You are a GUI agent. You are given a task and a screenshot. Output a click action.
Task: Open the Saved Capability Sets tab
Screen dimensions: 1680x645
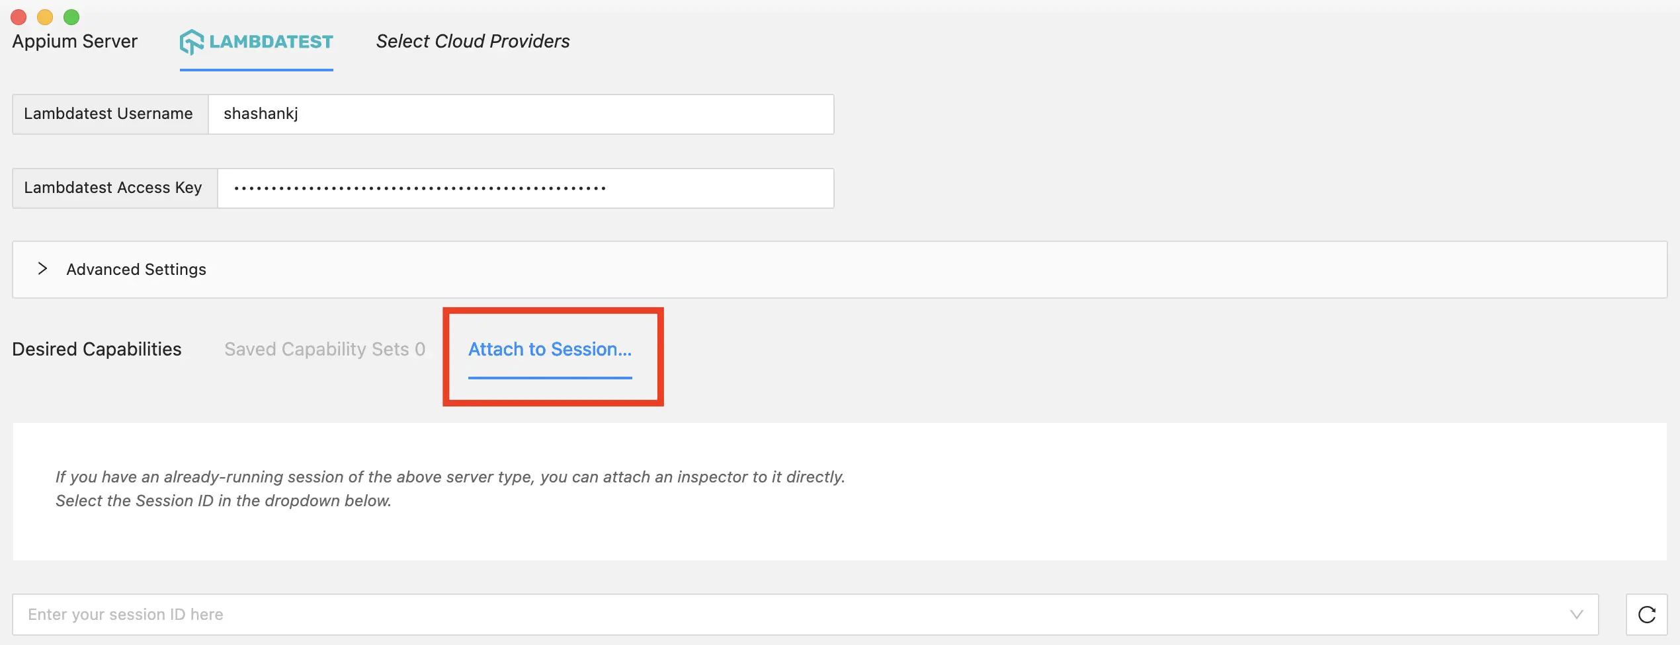[324, 349]
